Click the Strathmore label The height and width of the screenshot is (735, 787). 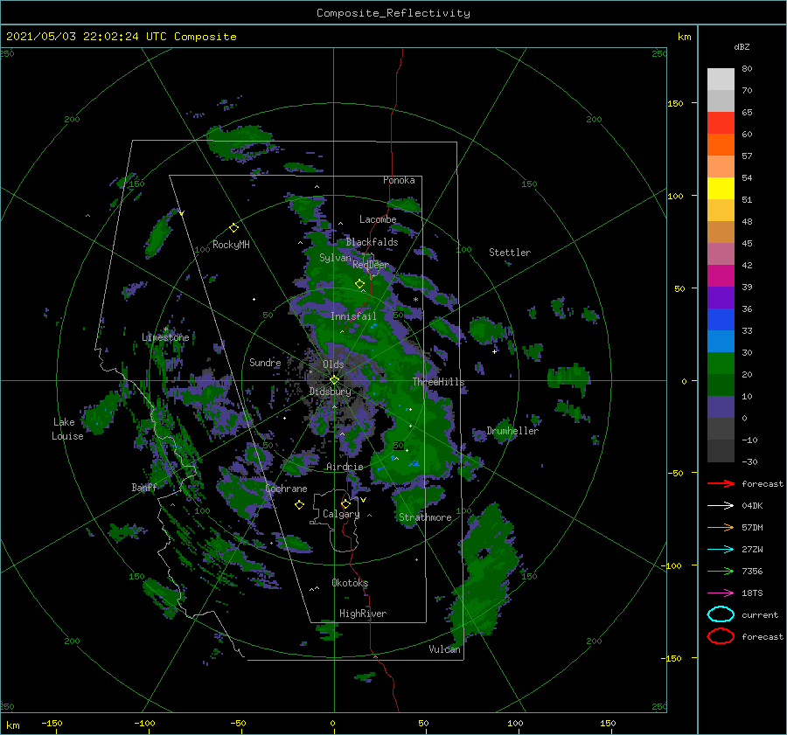pos(425,517)
